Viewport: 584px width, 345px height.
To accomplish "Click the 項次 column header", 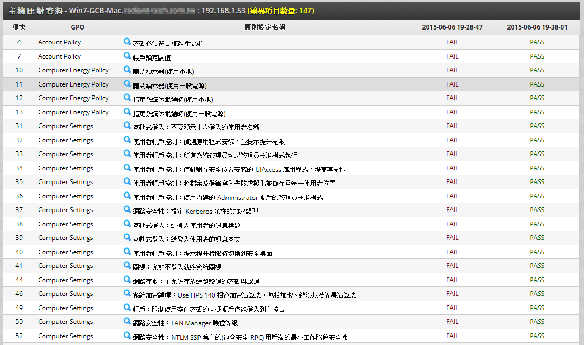I will pos(19,27).
